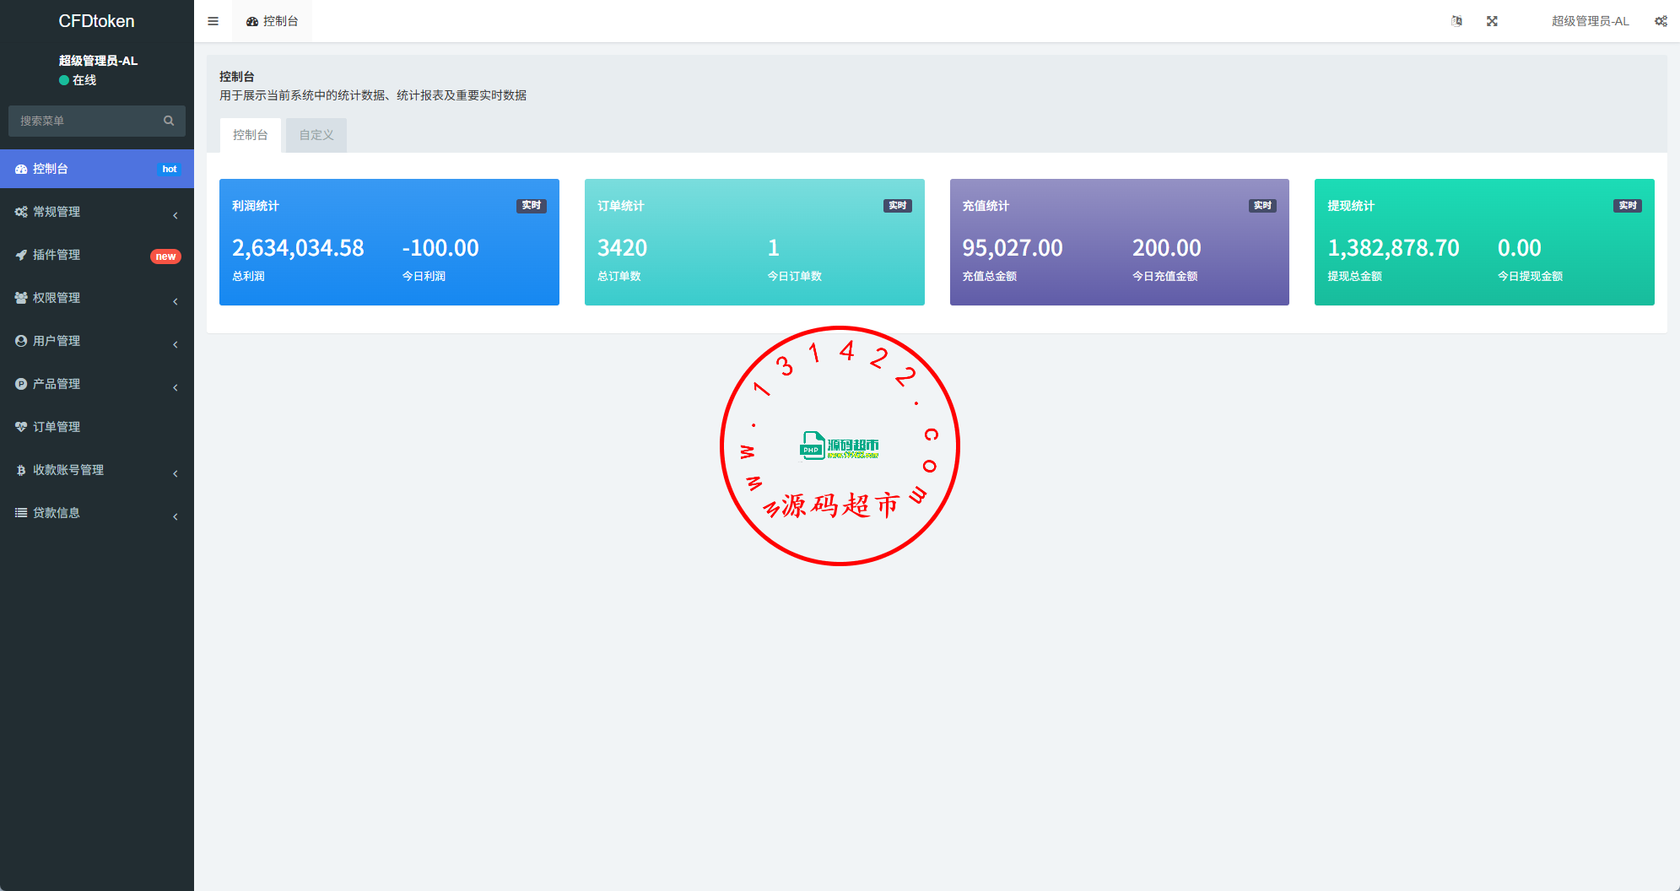Click the rocket icon for 插件管理
The width and height of the screenshot is (1680, 891).
[21, 255]
